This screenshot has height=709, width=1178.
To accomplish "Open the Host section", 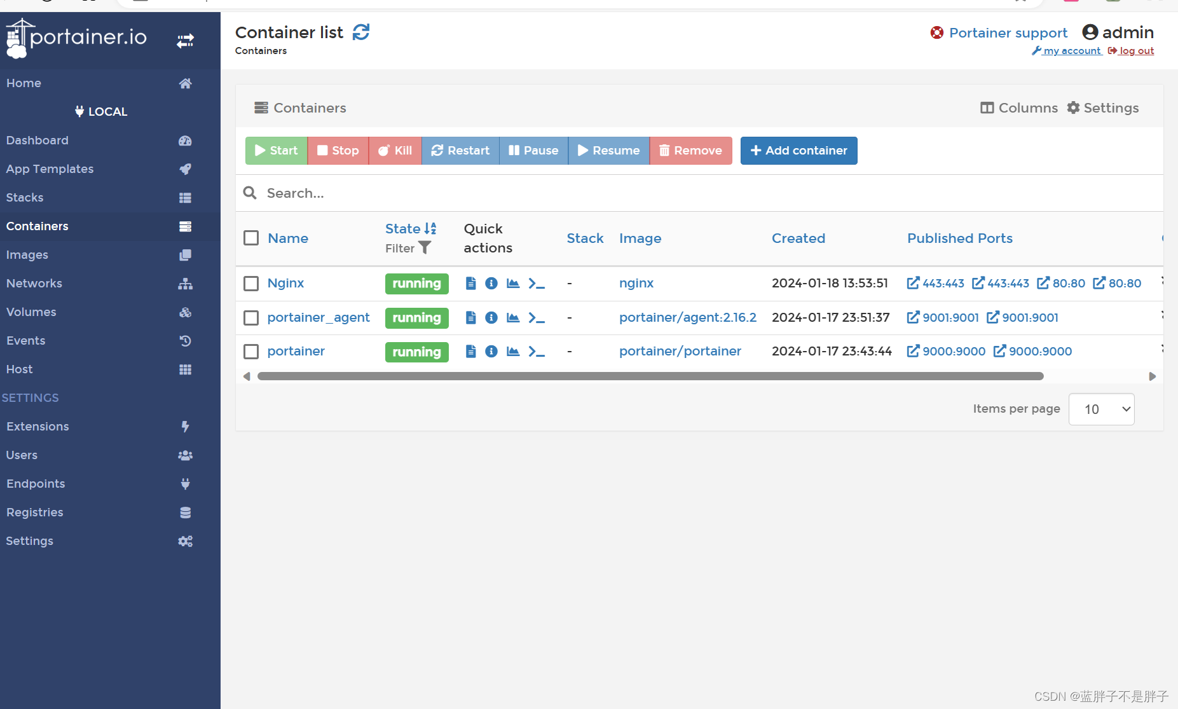I will 110,369.
